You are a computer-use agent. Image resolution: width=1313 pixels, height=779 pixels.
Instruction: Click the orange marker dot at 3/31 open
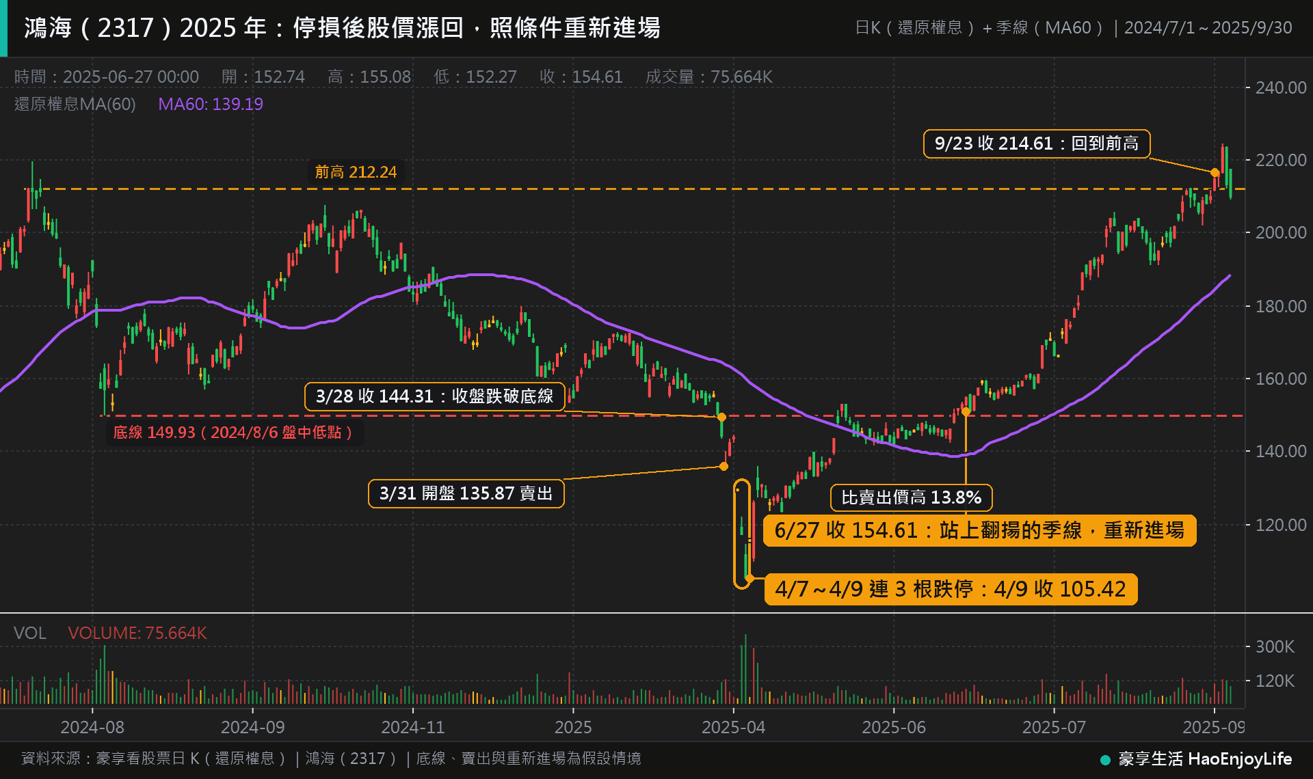724,466
